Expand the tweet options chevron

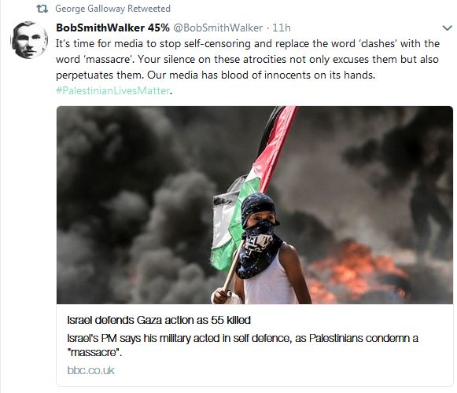pyautogui.click(x=447, y=28)
